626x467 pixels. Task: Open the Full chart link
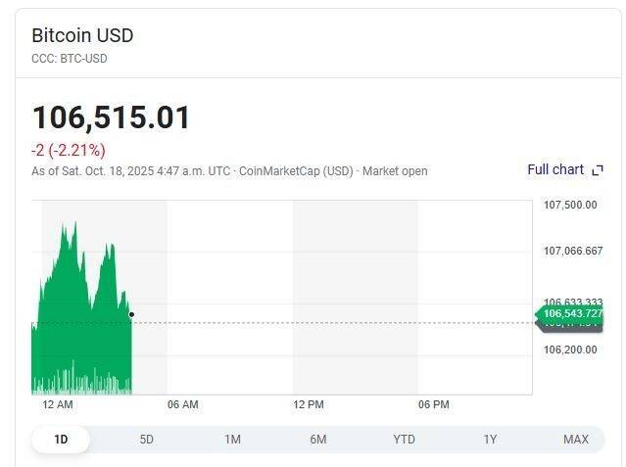555,169
